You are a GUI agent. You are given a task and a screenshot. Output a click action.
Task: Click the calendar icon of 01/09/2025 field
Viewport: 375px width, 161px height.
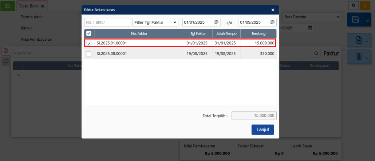273,23
